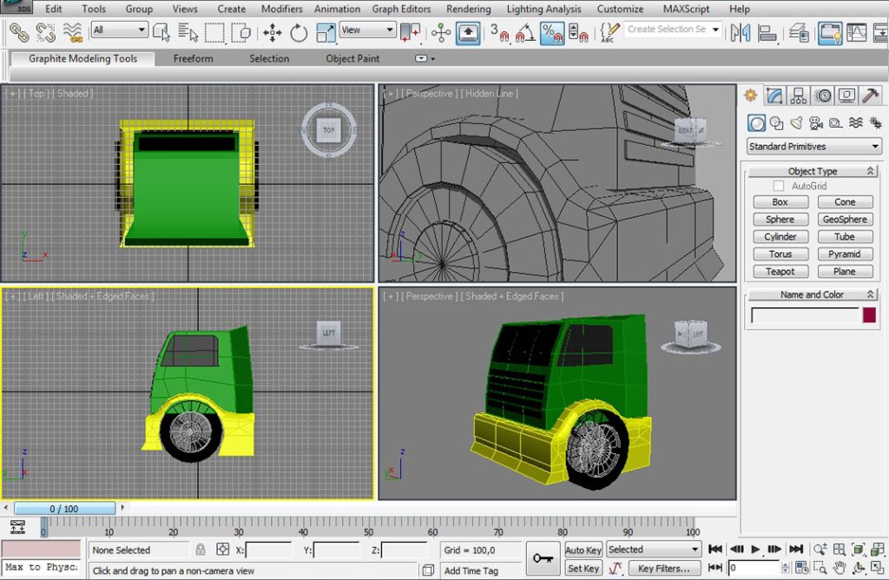Open the Modifiers menu
The height and width of the screenshot is (580, 889).
pyautogui.click(x=282, y=9)
